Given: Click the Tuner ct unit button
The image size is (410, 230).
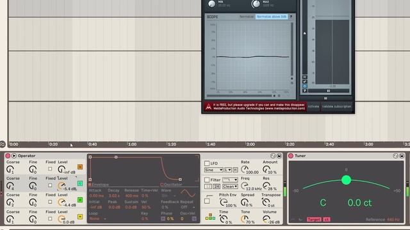Looking at the screenshot, I should coord(327,219).
